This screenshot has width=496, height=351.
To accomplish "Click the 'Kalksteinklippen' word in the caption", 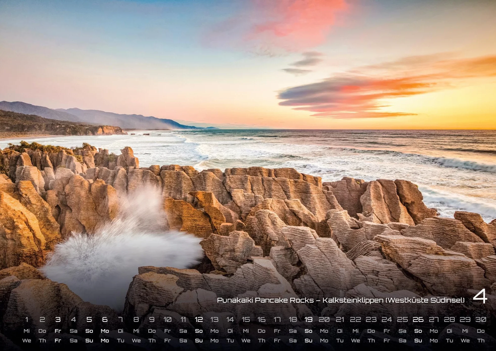I will click(x=353, y=300).
